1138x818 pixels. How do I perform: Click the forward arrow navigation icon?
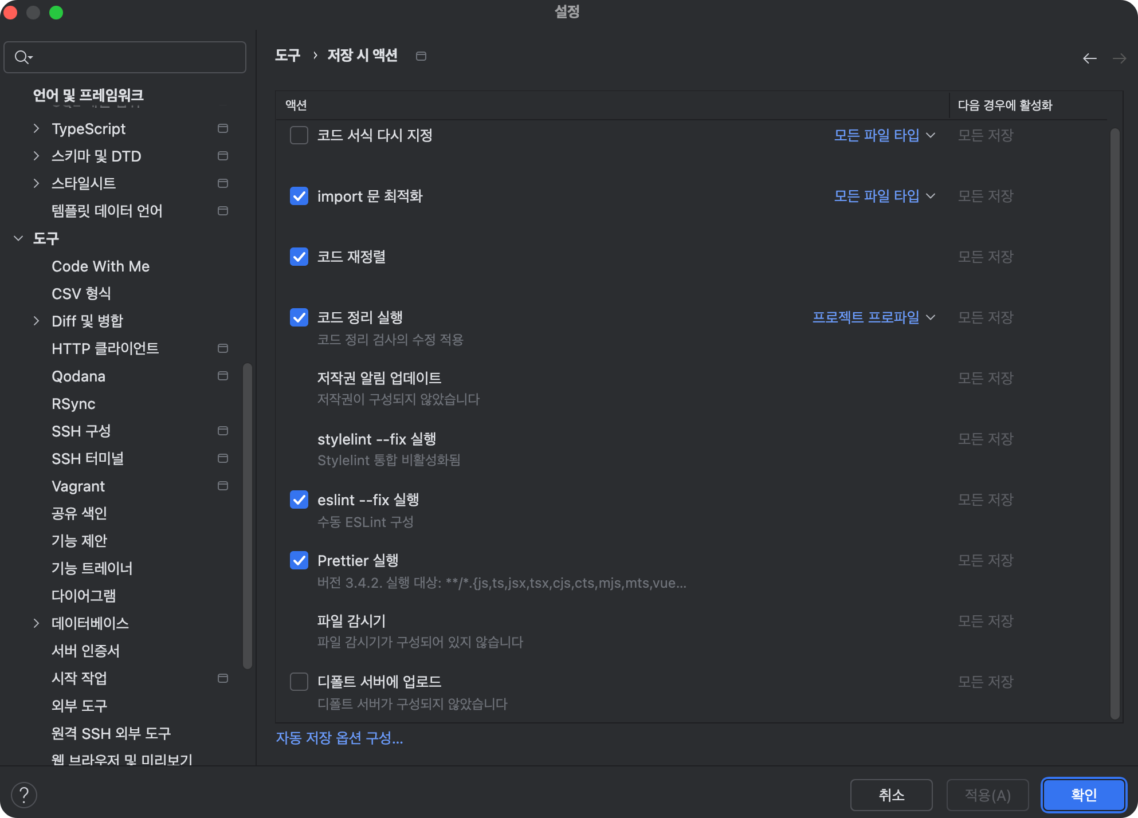[1119, 58]
